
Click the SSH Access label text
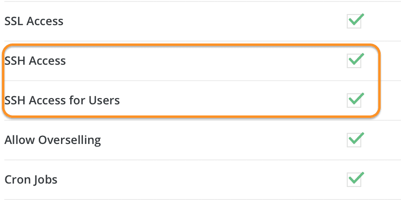pos(35,61)
